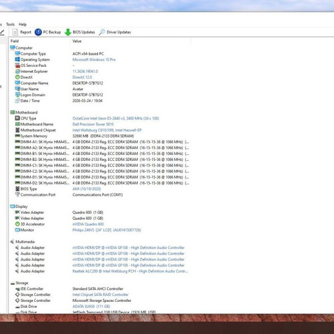Viewport: 334px width, 334px height.
Task: Click the User Name row icon
Action: pos(17,89)
